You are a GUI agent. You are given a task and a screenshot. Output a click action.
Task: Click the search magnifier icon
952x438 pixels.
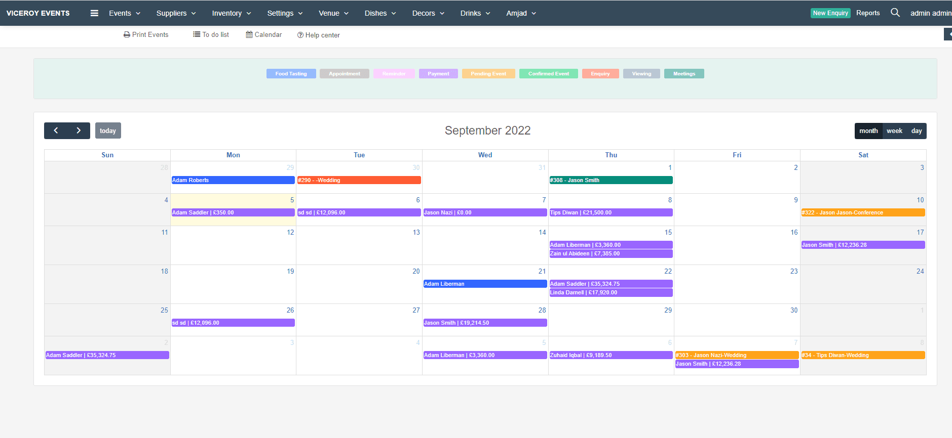(895, 13)
